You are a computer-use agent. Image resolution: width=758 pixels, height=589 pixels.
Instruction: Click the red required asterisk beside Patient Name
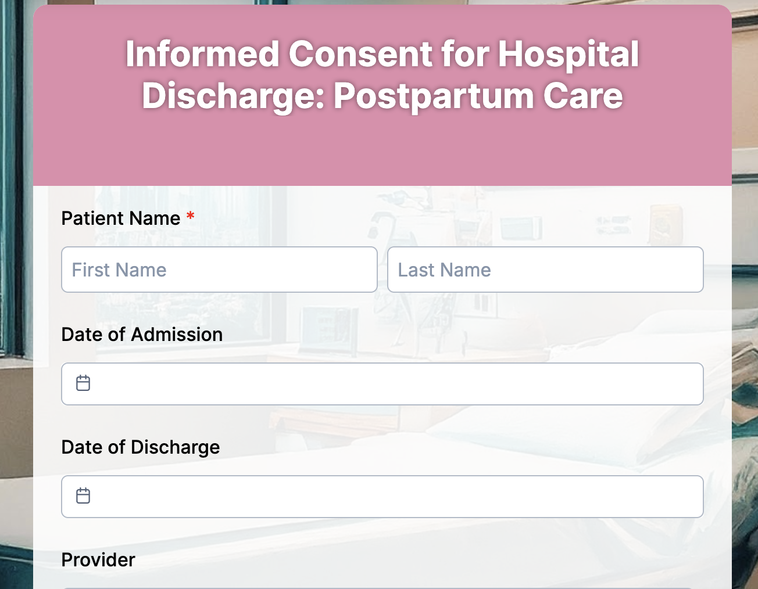(189, 216)
